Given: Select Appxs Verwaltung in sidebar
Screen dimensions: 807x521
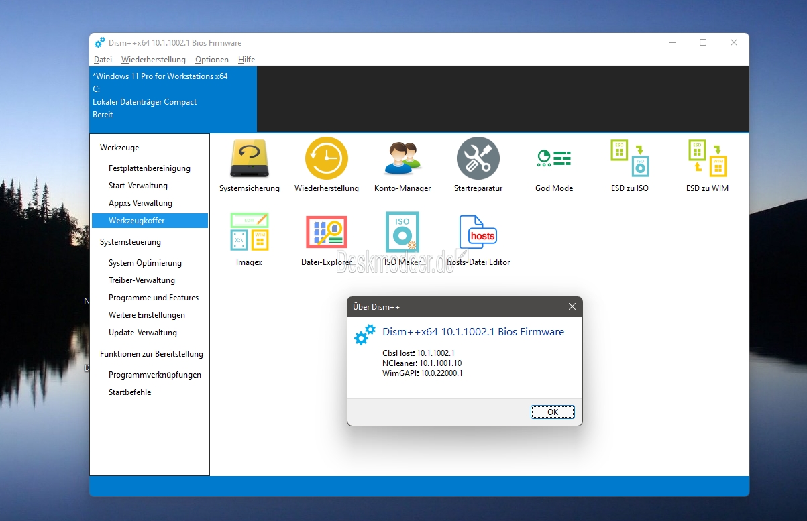Looking at the screenshot, I should coord(150,203).
